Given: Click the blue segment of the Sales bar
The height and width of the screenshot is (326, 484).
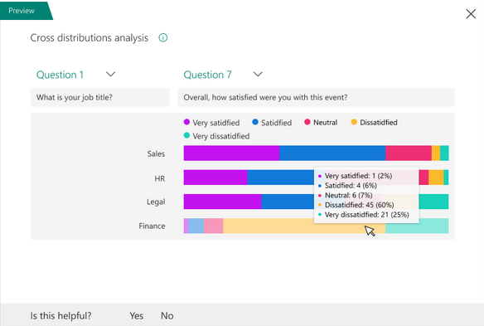Looking at the screenshot, I should (332, 153).
